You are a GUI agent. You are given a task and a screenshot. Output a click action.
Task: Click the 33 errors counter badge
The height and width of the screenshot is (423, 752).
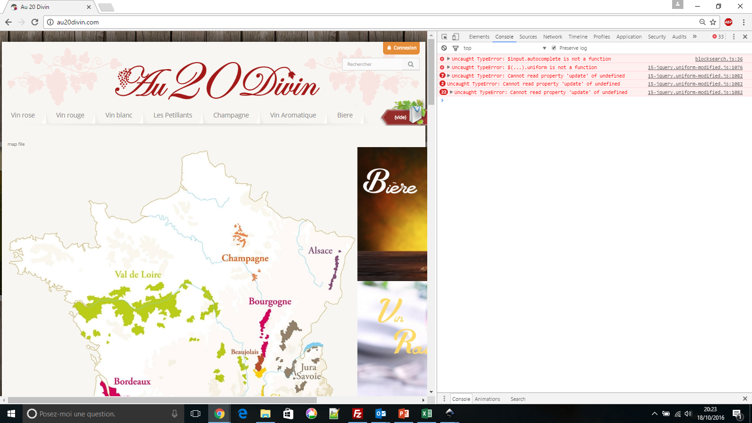tap(718, 37)
